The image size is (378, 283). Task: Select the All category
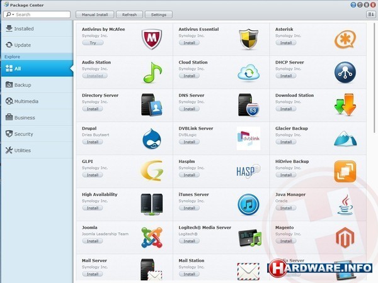pyautogui.click(x=37, y=69)
